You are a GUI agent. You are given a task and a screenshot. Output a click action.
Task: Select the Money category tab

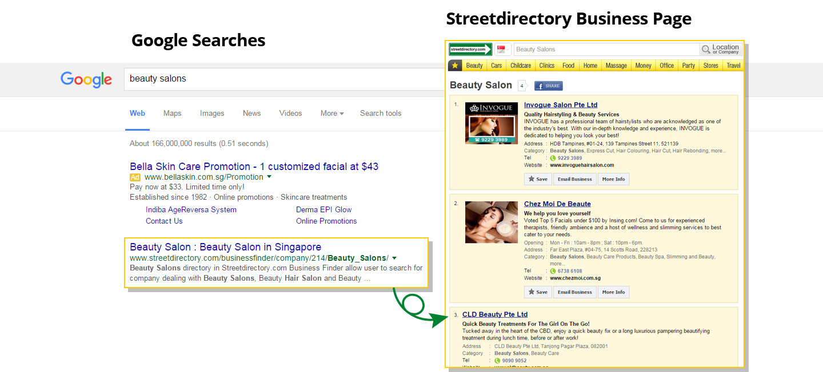tap(643, 66)
